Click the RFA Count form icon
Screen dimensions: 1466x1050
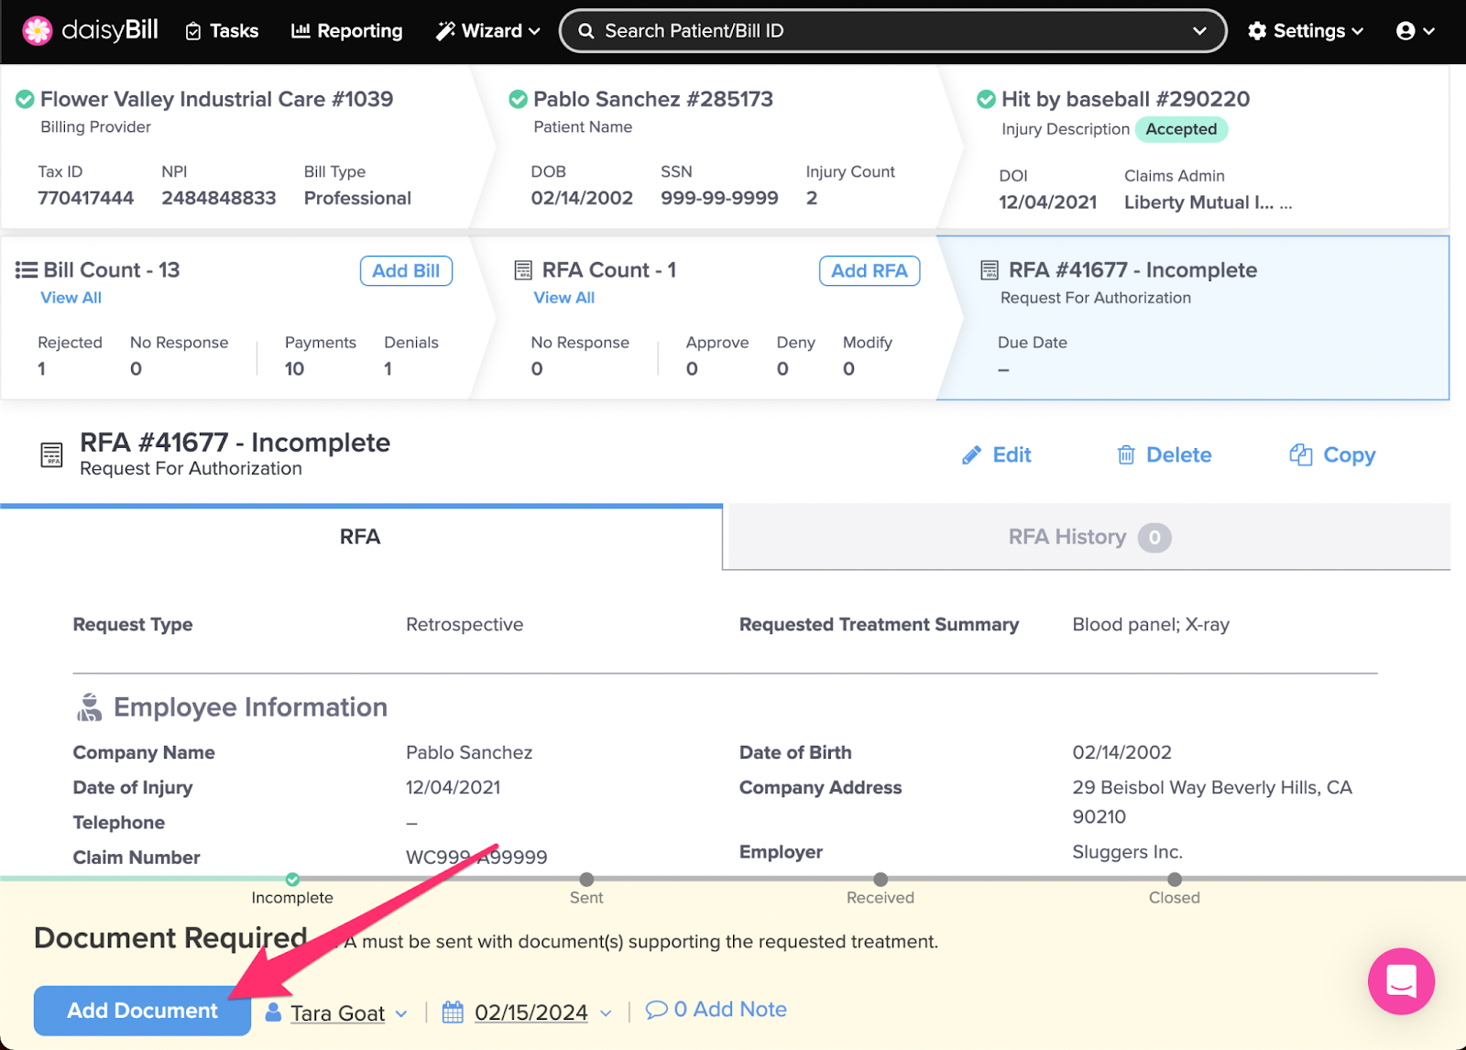pos(523,270)
